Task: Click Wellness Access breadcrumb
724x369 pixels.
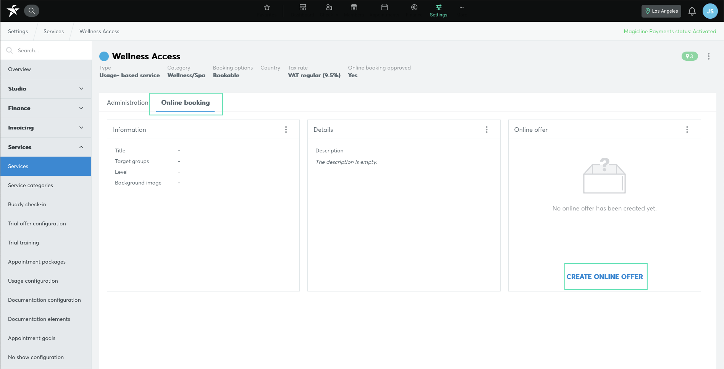Action: [99, 31]
